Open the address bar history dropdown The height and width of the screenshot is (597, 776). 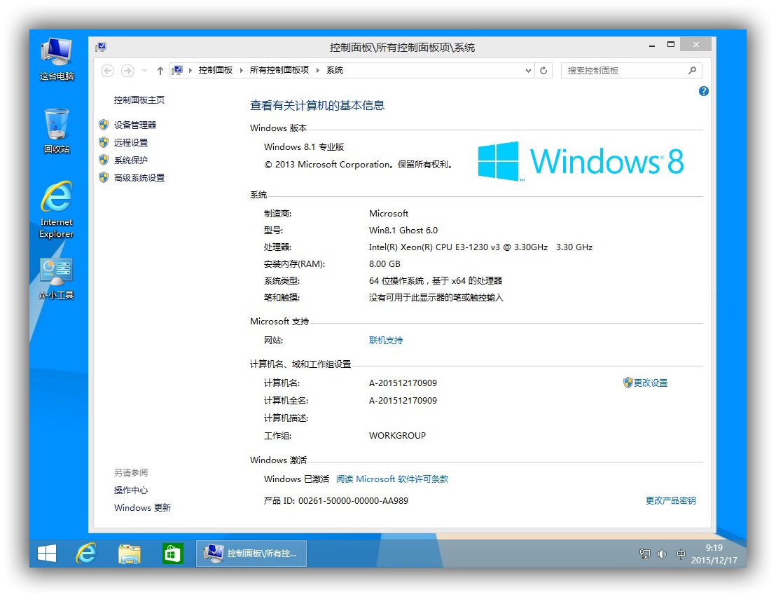528,70
